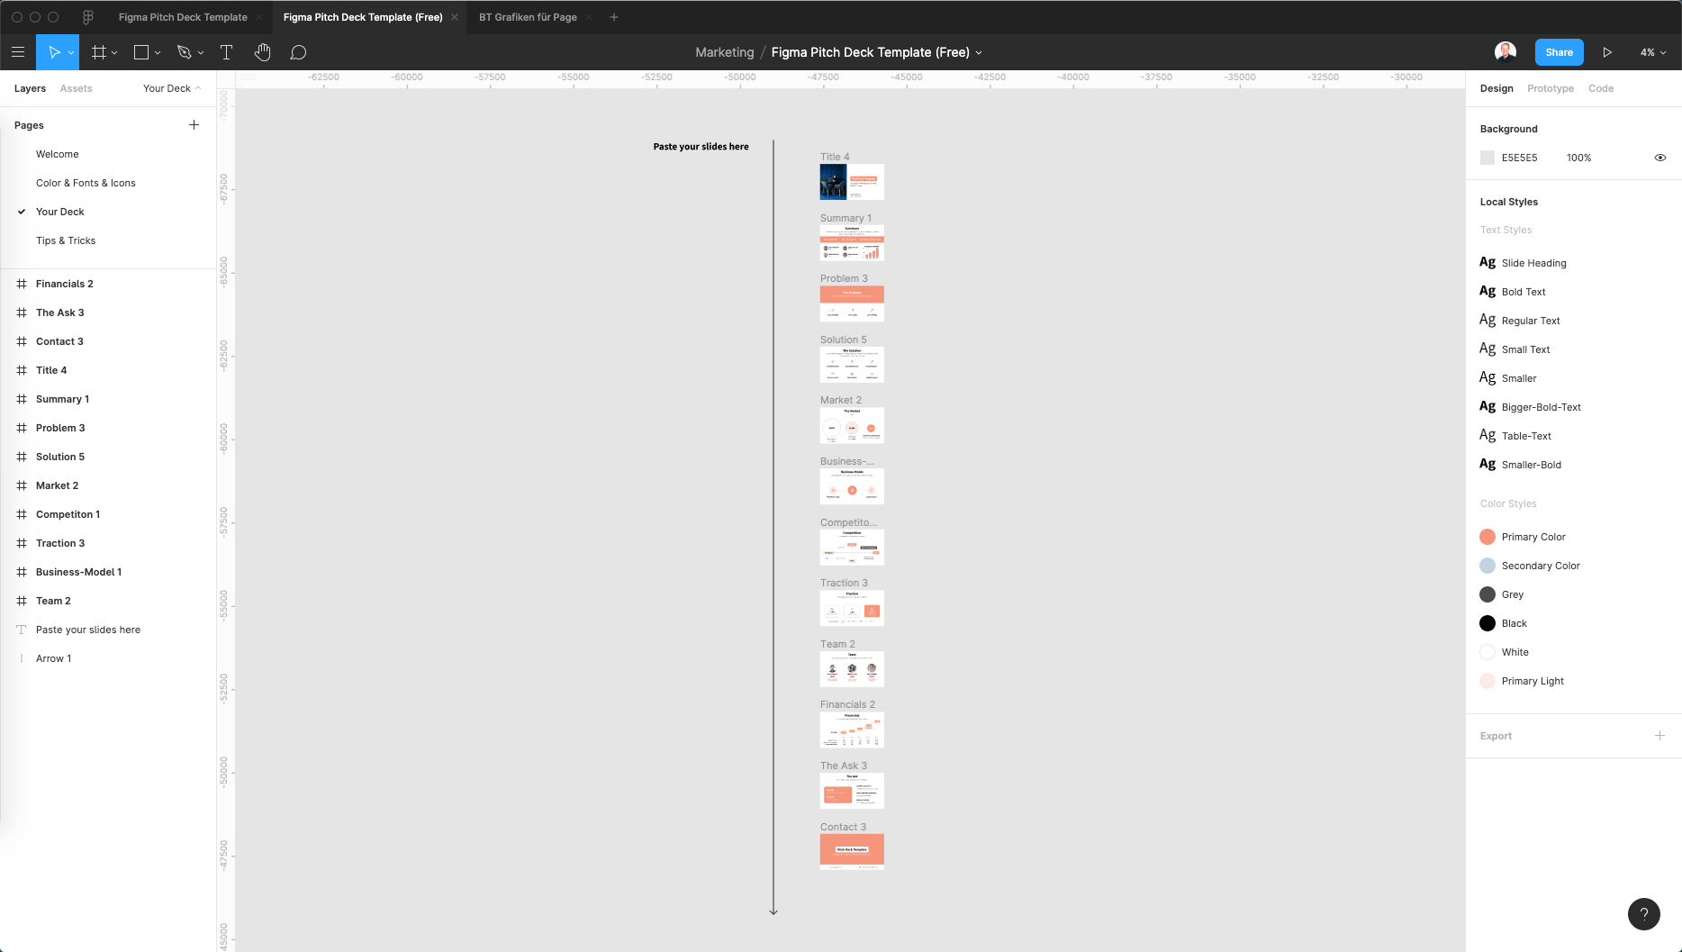Screen dimensions: 1682x952
Task: Select the Title 4 slide thumbnail
Action: [x=852, y=182]
